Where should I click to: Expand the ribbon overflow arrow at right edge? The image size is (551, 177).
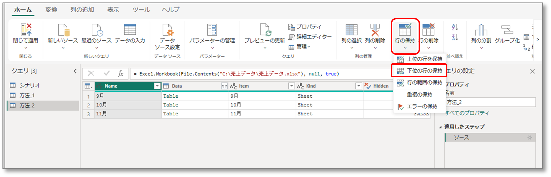pyautogui.click(x=538, y=40)
